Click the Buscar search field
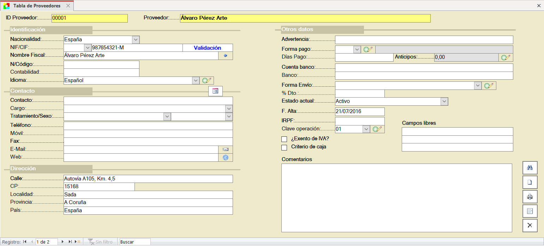 135,242
